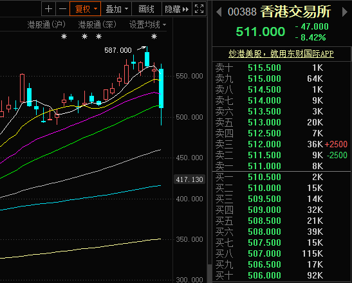
Task: Select bid price 509.000 in 买四 row
Action: (264, 210)
